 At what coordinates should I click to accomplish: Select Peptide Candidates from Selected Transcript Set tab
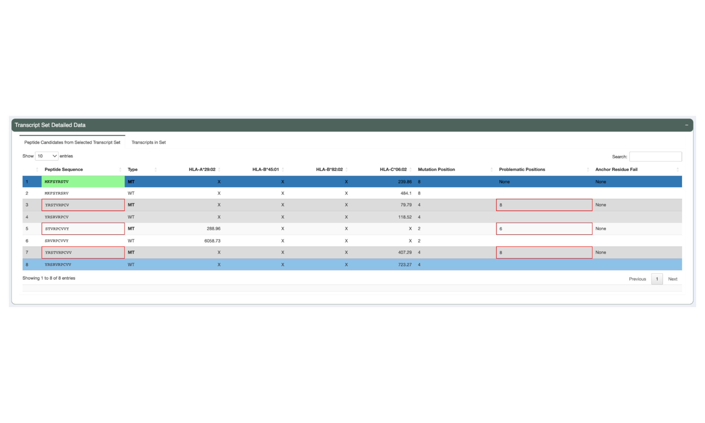pos(72,142)
